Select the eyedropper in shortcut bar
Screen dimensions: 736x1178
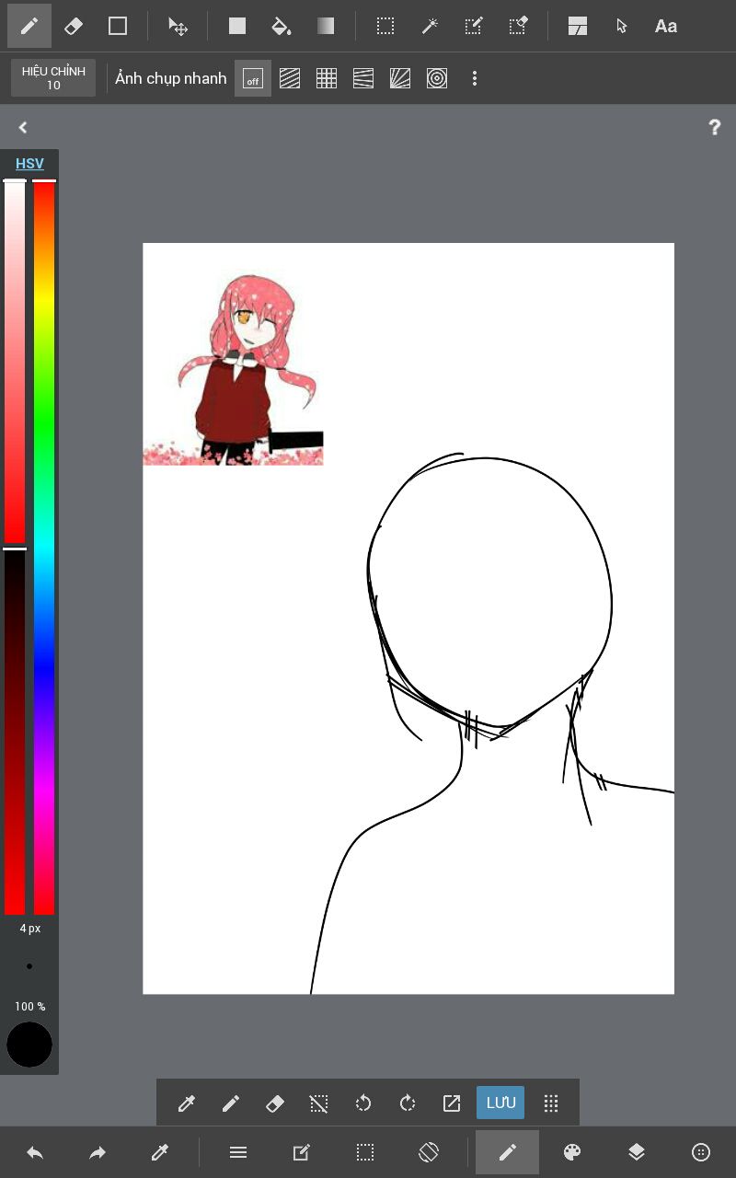tap(187, 1103)
